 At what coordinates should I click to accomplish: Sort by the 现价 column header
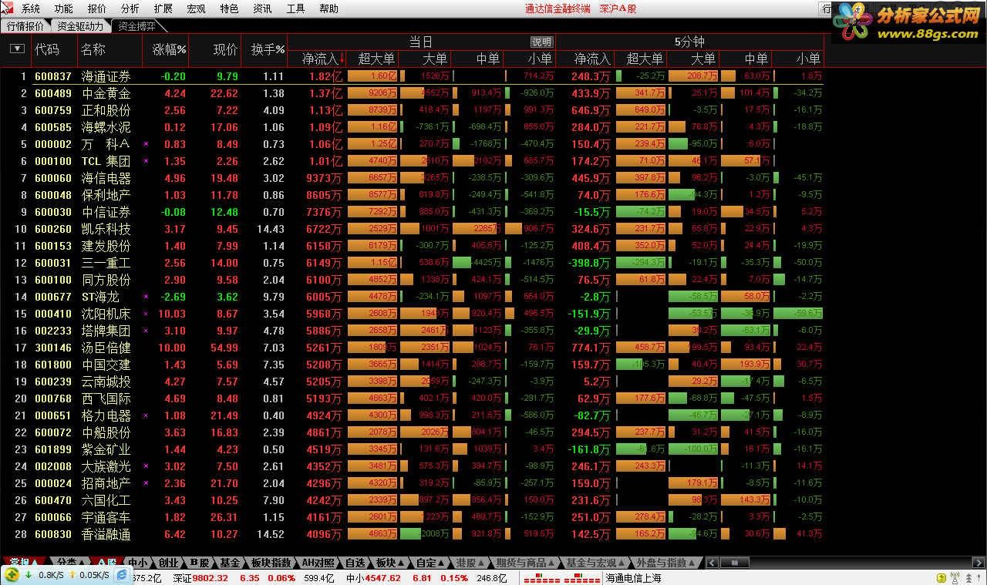click(224, 49)
